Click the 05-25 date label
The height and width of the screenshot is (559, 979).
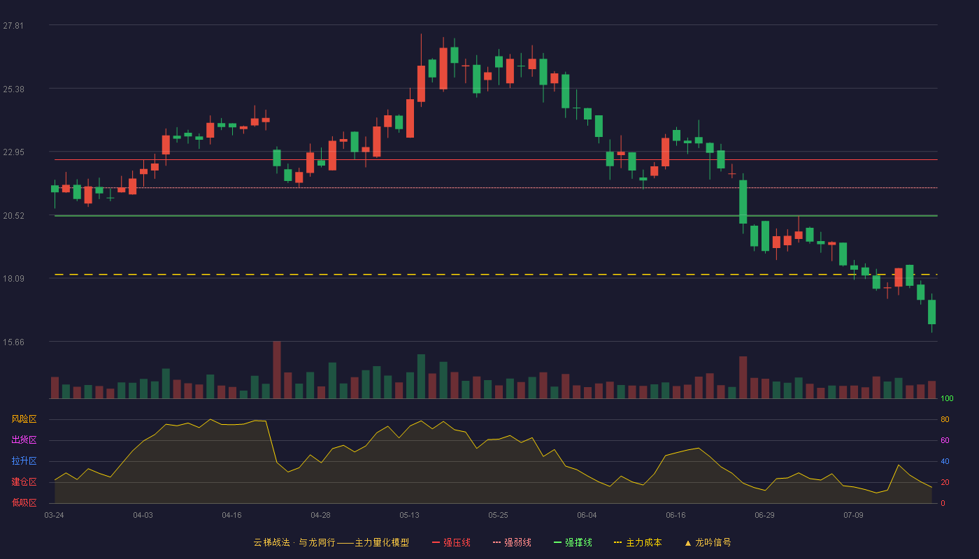click(499, 515)
